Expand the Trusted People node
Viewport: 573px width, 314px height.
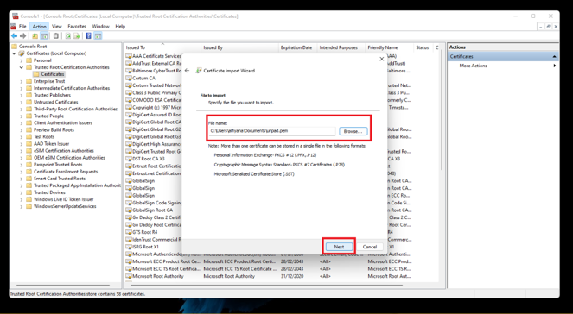tap(22, 116)
